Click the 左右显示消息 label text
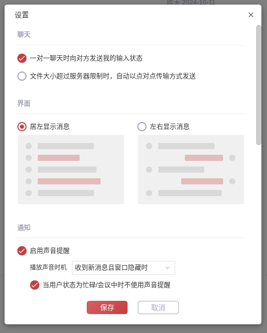 coord(169,127)
